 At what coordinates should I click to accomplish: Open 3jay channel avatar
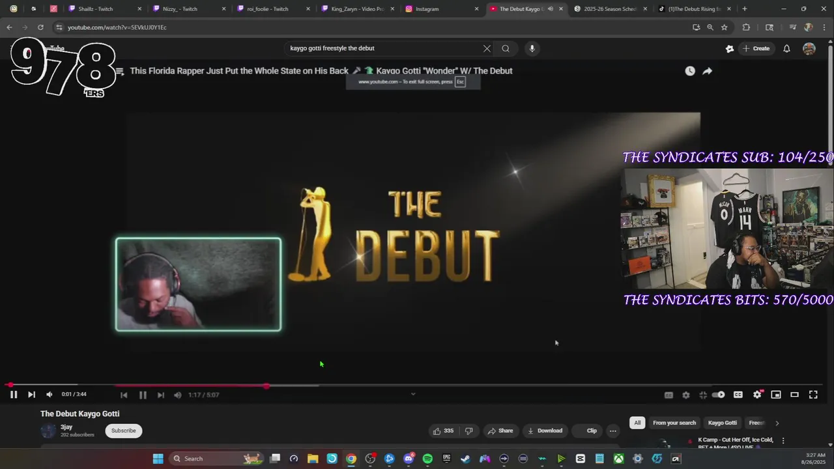coord(48,431)
